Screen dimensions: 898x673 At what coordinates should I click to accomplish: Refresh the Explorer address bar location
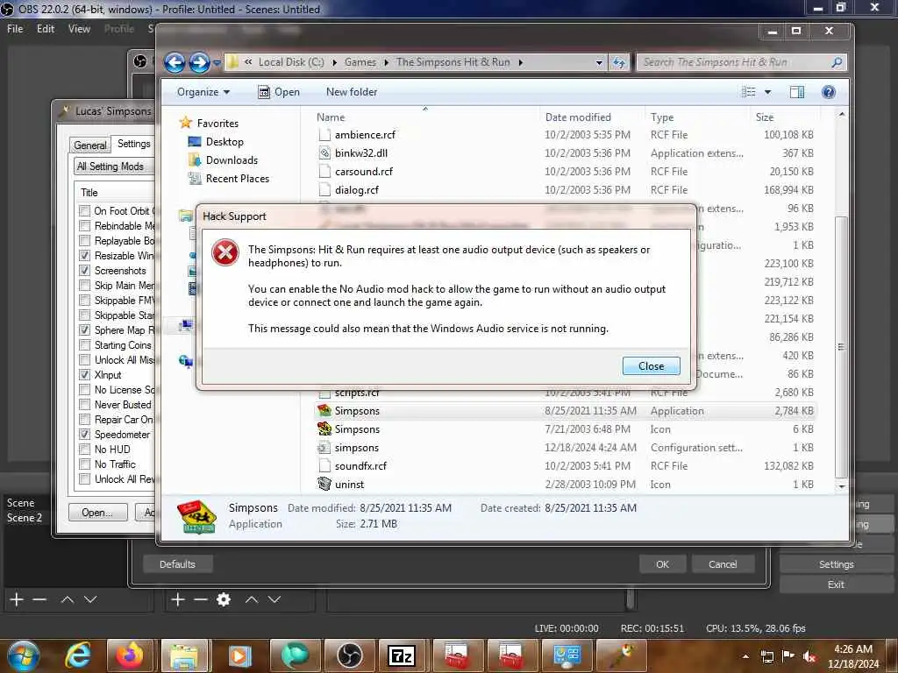[619, 62]
